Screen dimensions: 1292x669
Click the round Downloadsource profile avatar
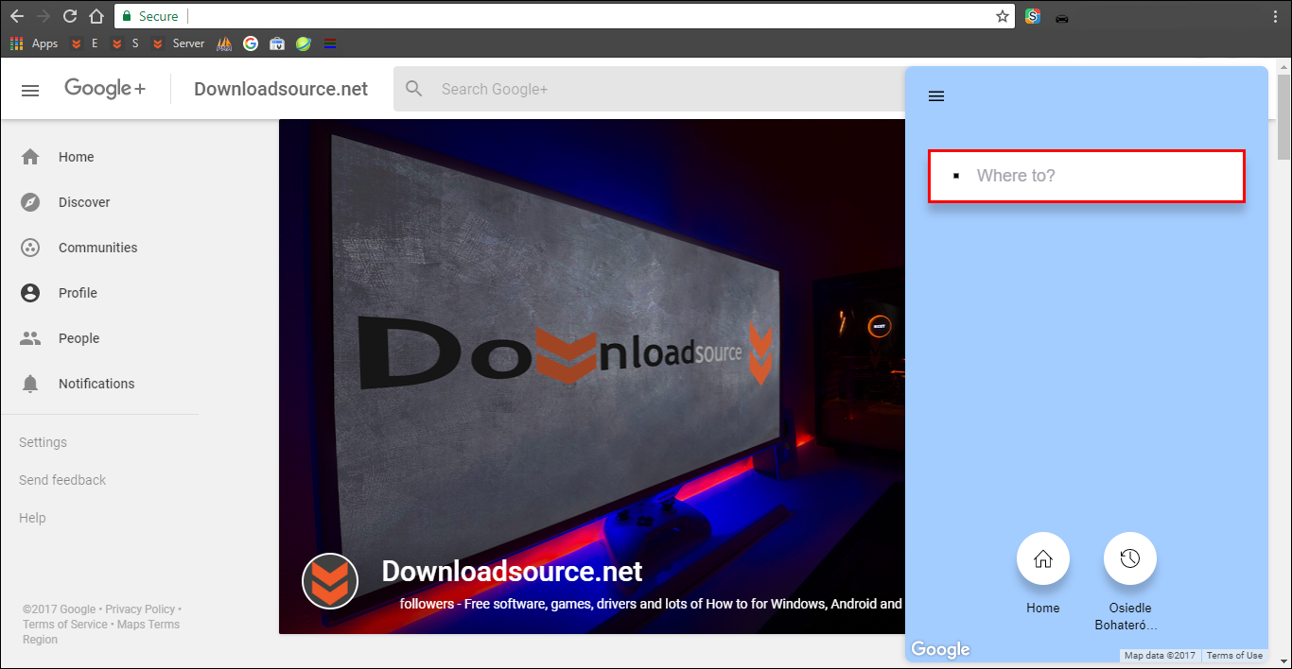coord(330,580)
